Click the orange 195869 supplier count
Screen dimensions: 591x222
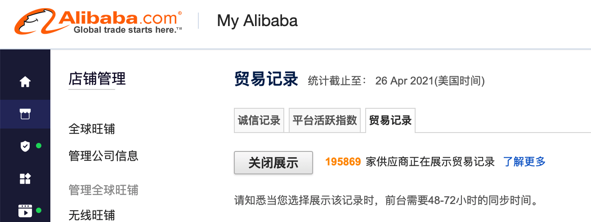343,162
